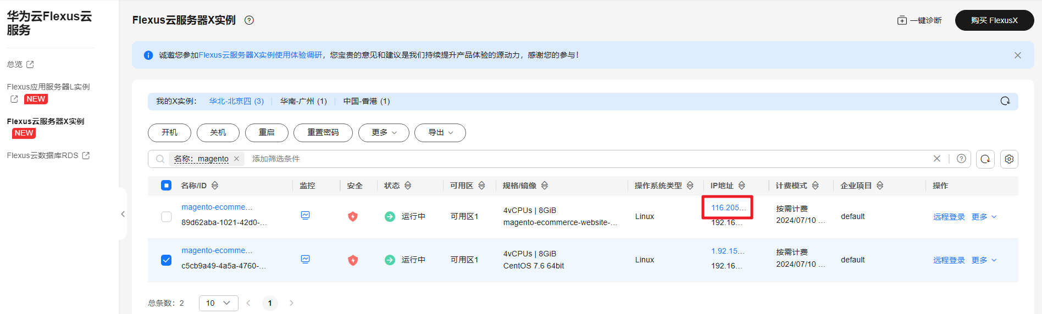Screen dimensions: 1042x314
Task: Click the magento-ecommerce-website image text
Action: coord(561,222)
